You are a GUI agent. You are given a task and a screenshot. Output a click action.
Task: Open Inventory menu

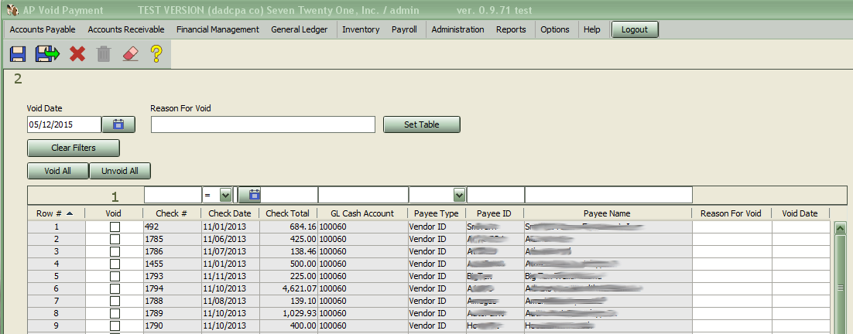point(361,29)
